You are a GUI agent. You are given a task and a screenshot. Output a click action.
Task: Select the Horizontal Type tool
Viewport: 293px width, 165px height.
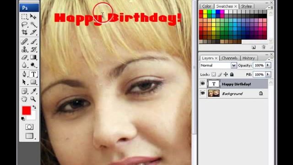pyautogui.click(x=33, y=74)
